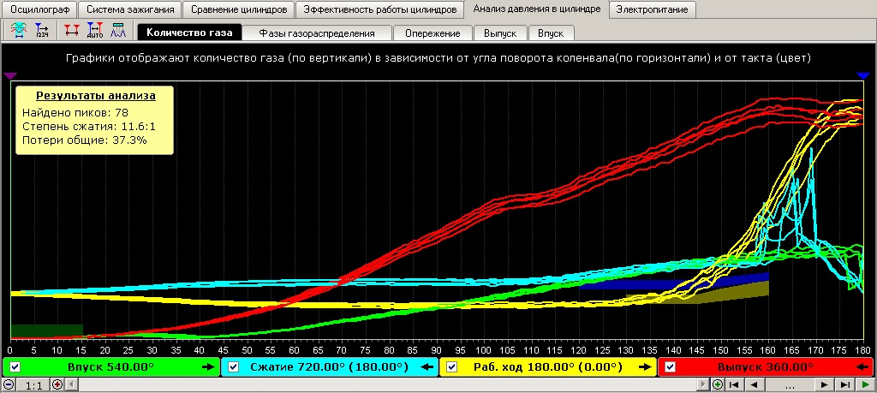Image resolution: width=877 pixels, height=393 pixels.
Task: Toggle the Сжатие 720.00° checkbox
Action: click(234, 367)
